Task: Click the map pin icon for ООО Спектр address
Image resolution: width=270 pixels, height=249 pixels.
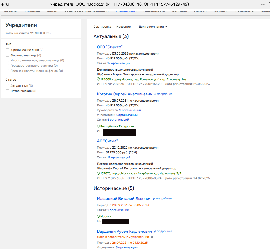Action: click(x=98, y=79)
